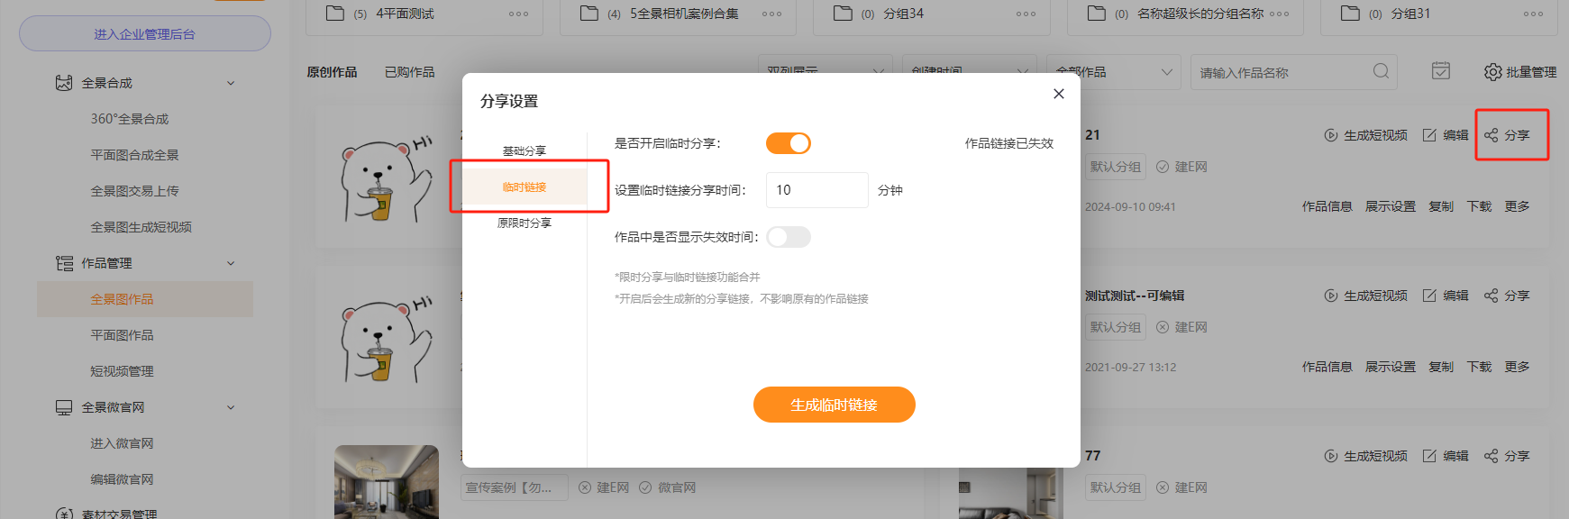
Task: Expand the 全景微官网 sidebar section
Action: (231, 407)
